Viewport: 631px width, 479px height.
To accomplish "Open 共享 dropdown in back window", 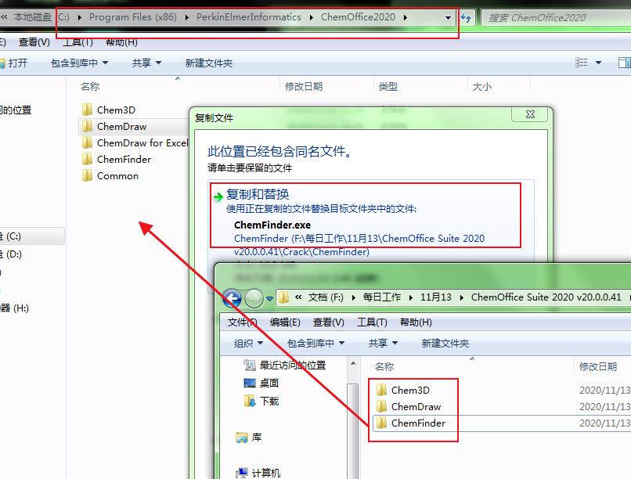I will (146, 63).
